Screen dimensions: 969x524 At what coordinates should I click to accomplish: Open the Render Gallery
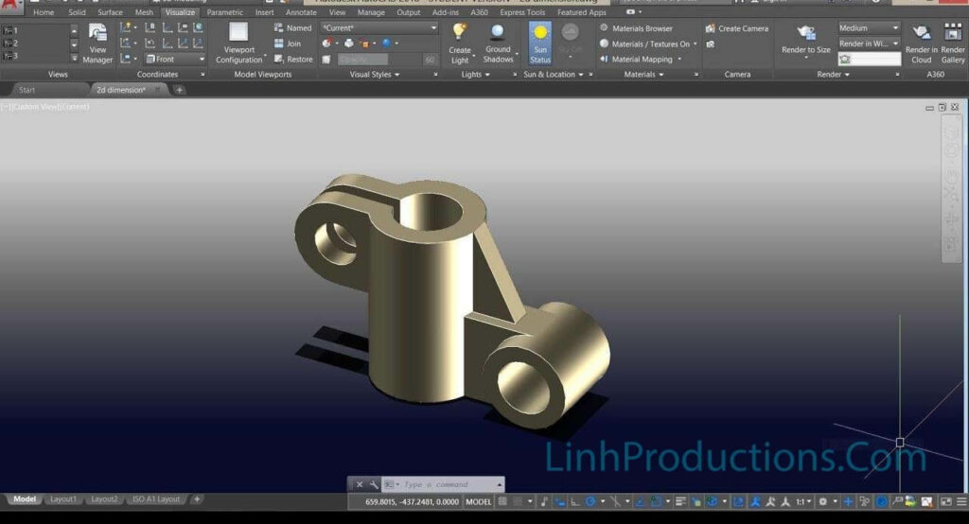(x=952, y=44)
